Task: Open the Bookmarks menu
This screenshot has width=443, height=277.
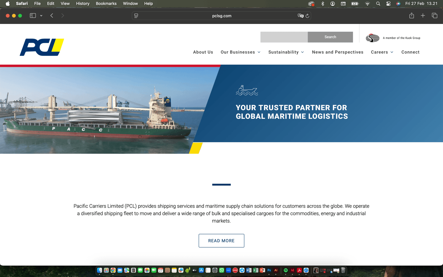Action: tap(106, 4)
